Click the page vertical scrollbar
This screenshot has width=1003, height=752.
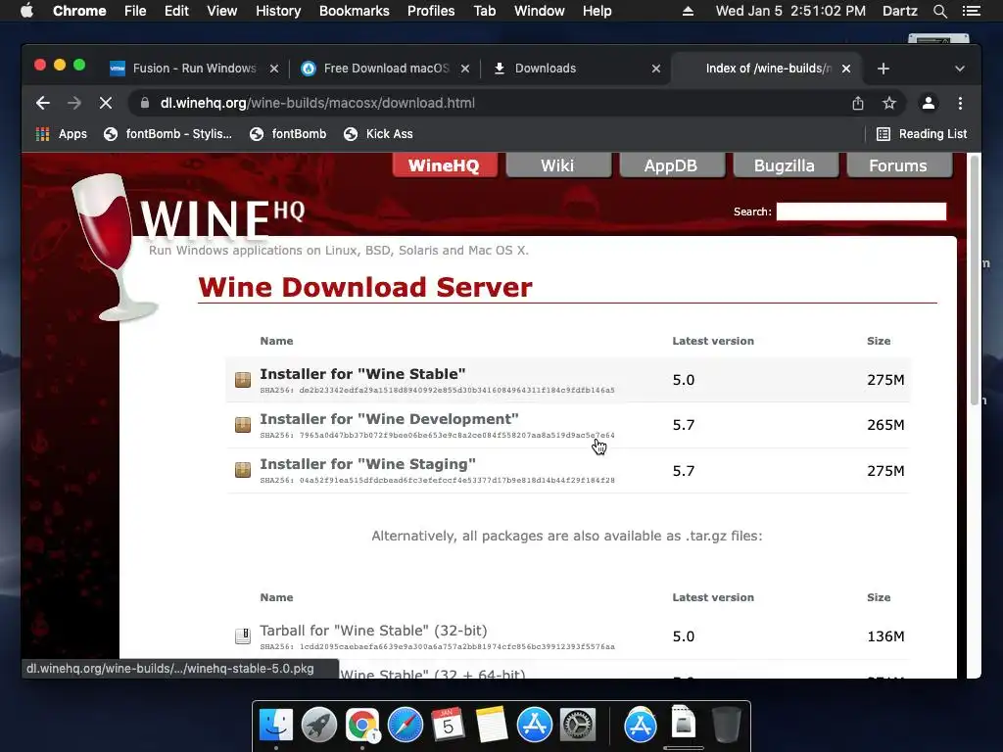(975, 278)
